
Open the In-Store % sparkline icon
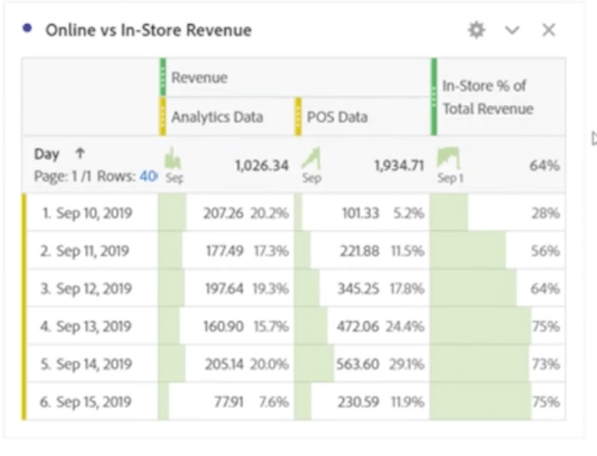(x=448, y=159)
